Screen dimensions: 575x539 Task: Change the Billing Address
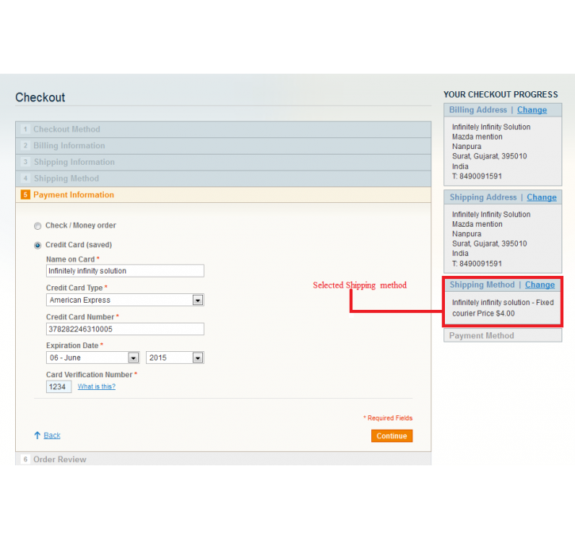(x=531, y=110)
